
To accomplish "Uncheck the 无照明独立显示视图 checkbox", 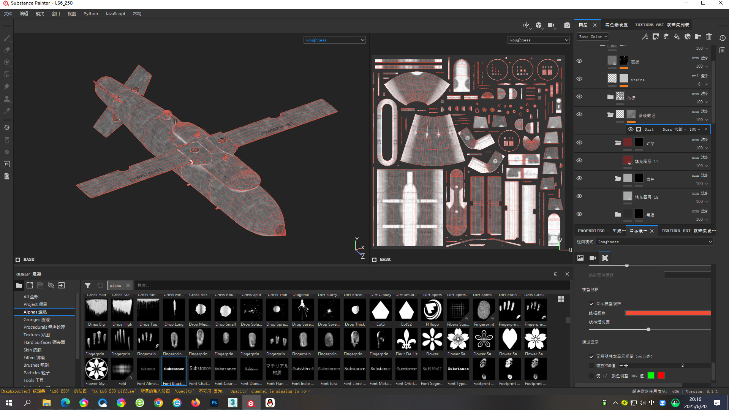I will (591, 356).
